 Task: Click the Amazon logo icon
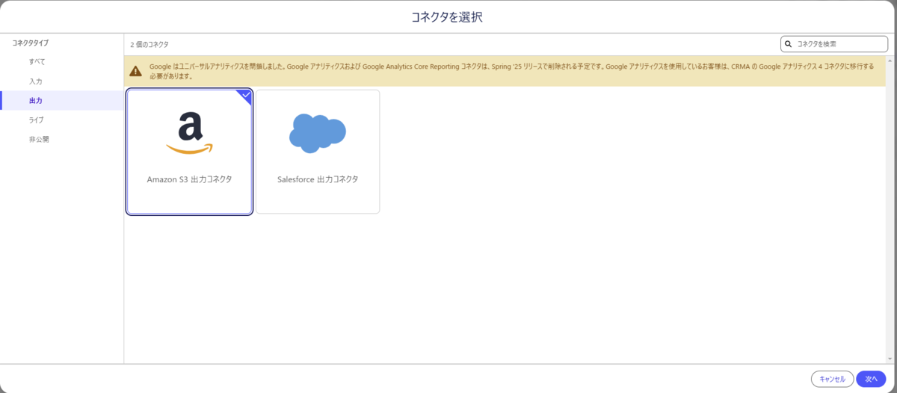coord(189,133)
